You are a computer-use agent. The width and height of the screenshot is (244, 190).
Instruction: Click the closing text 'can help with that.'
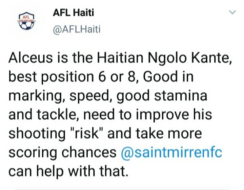[x=68, y=171]
